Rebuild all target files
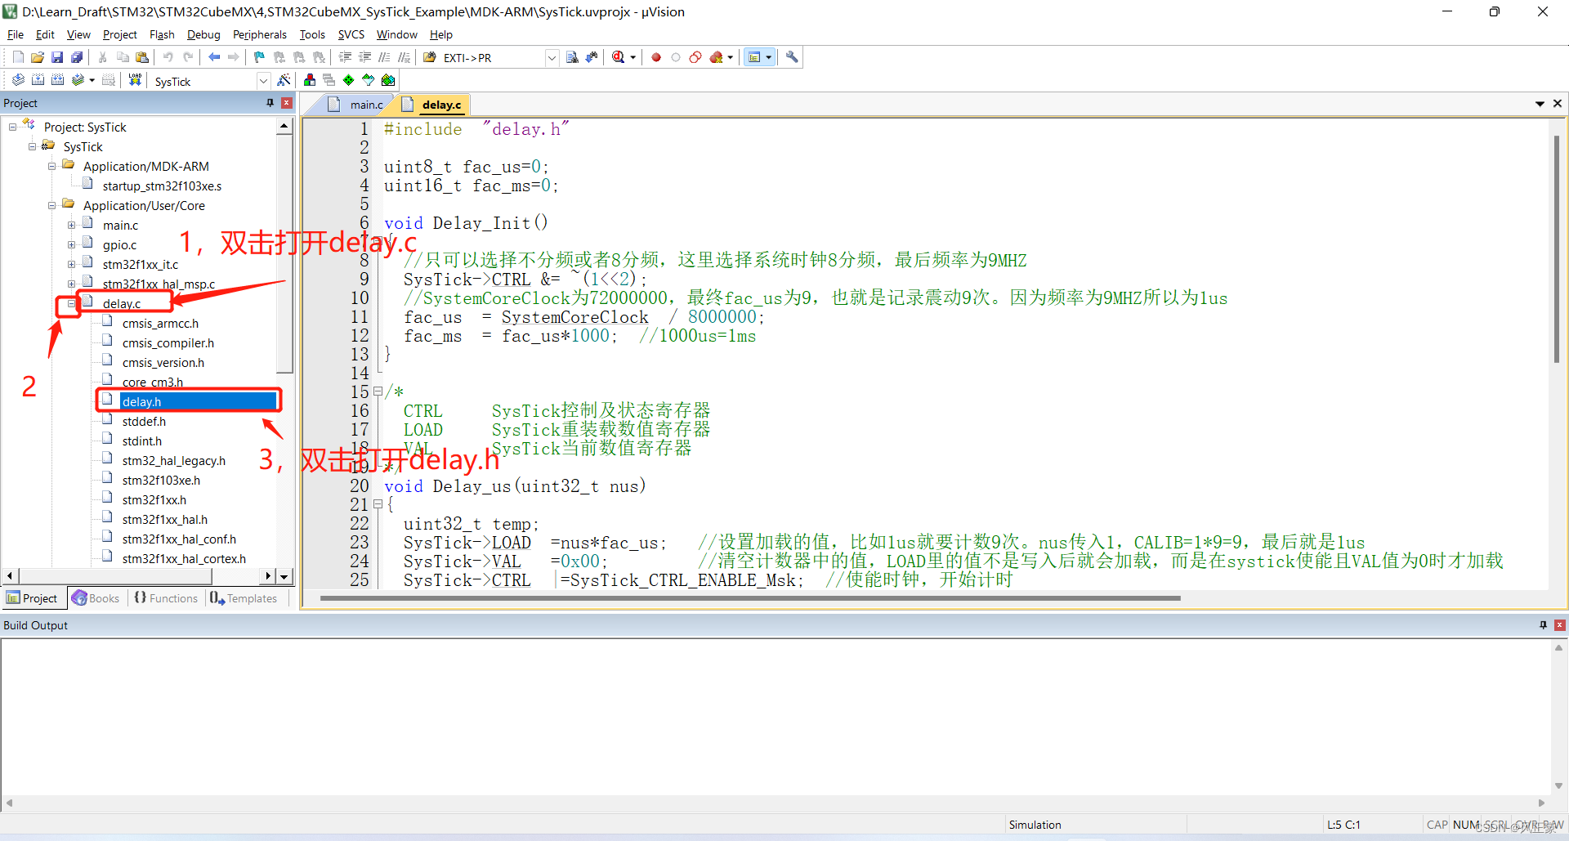The image size is (1569, 841). click(56, 79)
